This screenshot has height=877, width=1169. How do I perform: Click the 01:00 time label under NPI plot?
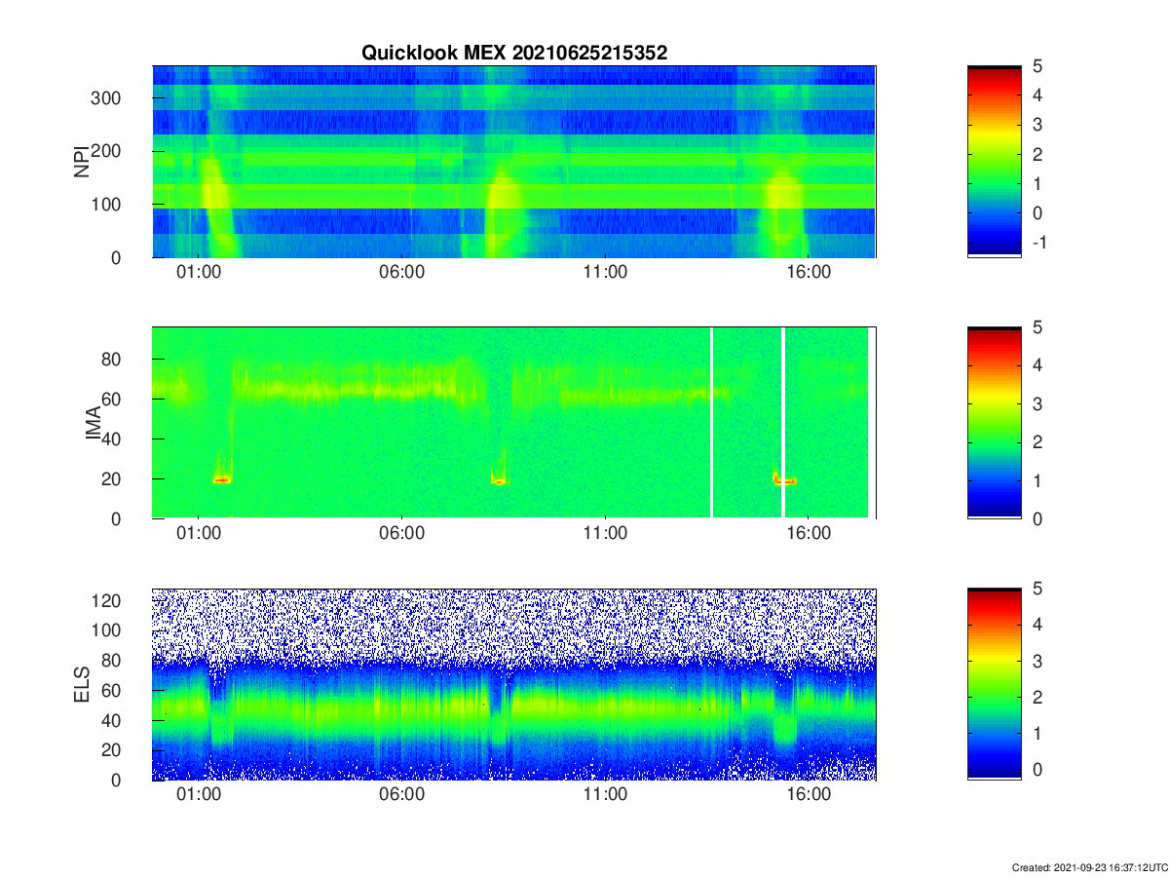coord(198,273)
